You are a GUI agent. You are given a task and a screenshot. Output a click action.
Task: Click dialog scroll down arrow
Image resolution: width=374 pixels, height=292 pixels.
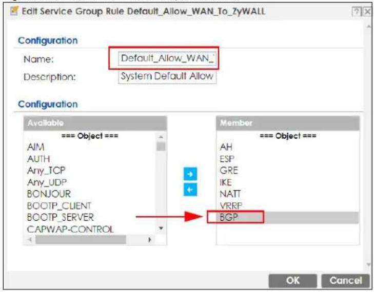click(368, 264)
